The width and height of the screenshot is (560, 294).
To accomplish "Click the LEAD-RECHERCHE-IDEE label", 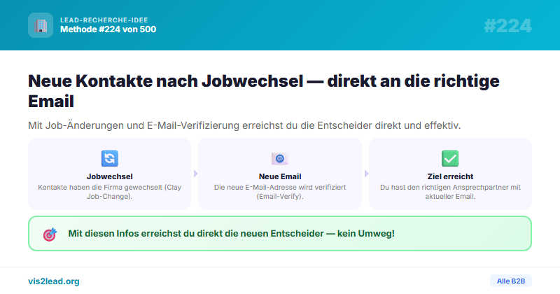I will 104,20.
